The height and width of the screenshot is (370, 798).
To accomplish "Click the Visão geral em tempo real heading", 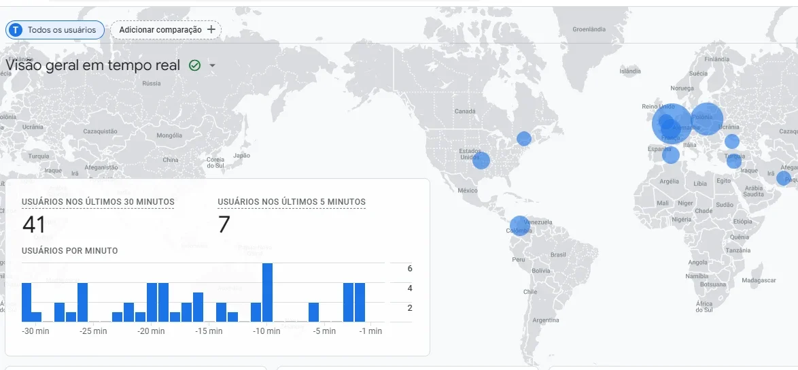I will click(92, 65).
